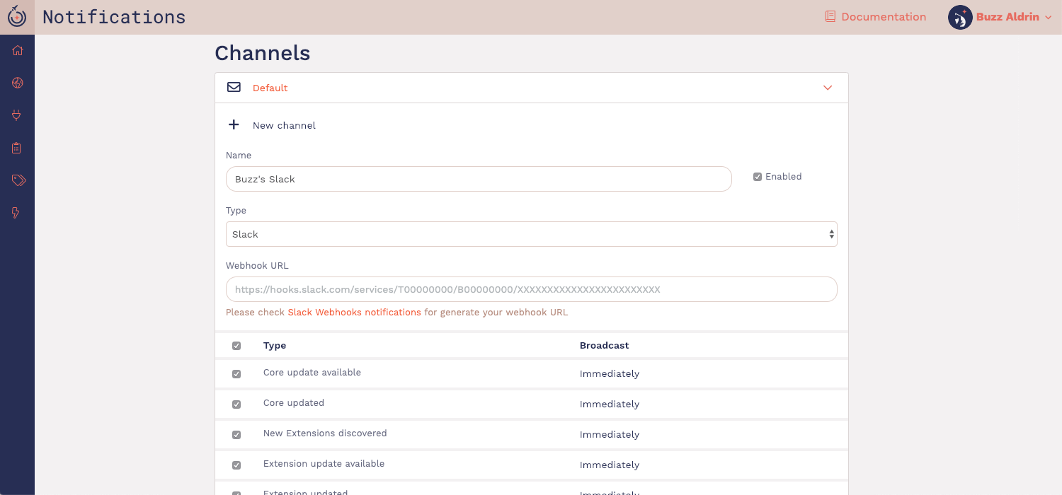Viewport: 1062px width, 495px height.
Task: Click the envelope icon beside Default
Action: (x=234, y=88)
